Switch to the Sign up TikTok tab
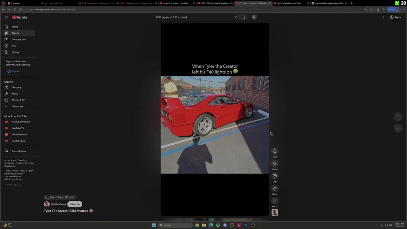Image resolution: width=407 pixels, height=229 pixels. (x=62, y=3)
